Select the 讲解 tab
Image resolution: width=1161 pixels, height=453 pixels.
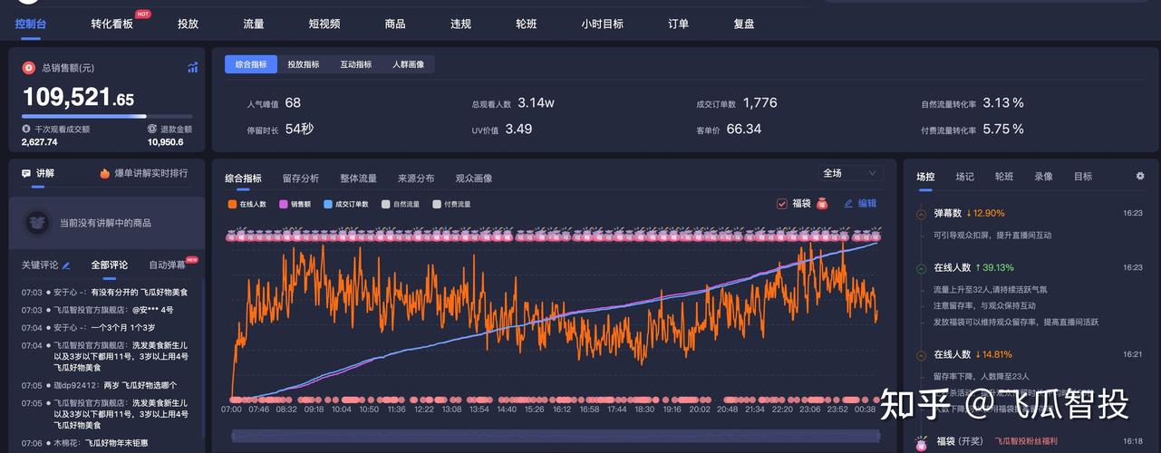pyautogui.click(x=45, y=173)
